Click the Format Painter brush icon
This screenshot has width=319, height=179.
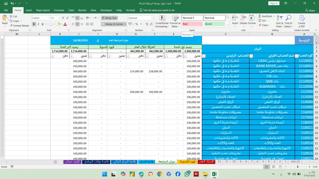[x=11, y=26]
